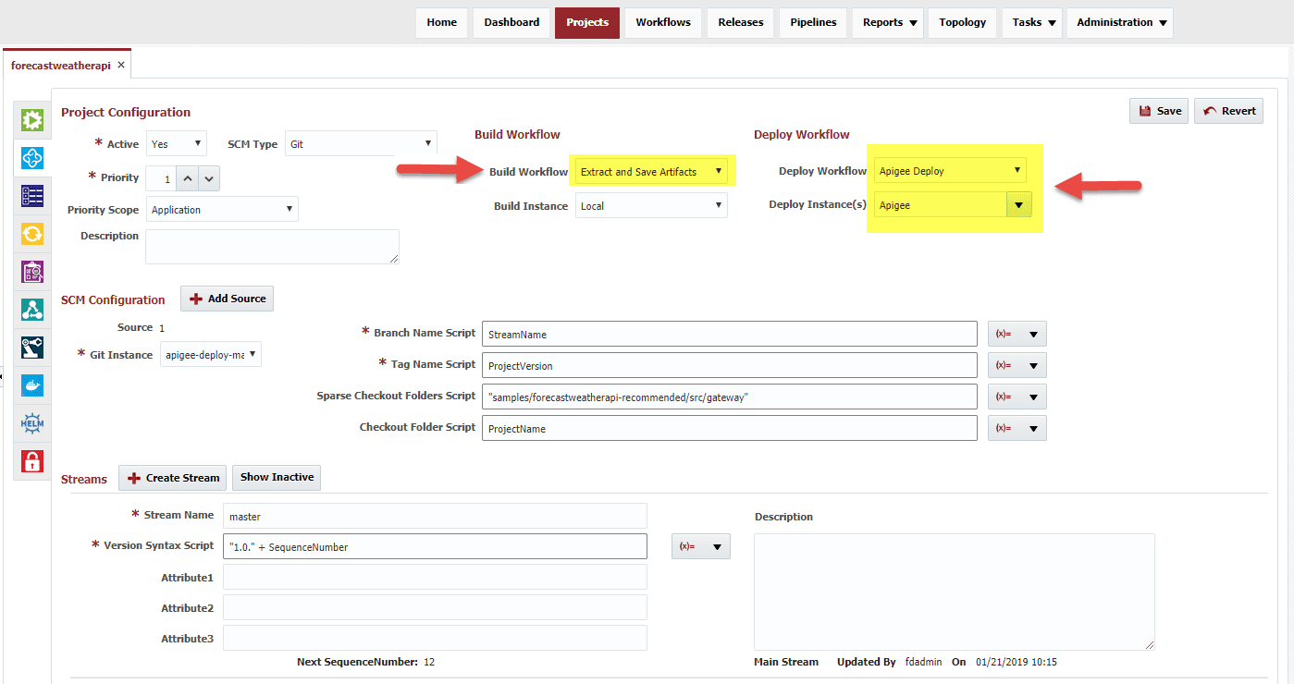The height and width of the screenshot is (684, 1294).
Task: Open the Dashboard menu item
Action: click(x=511, y=22)
